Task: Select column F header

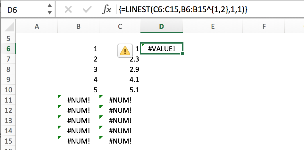Action: [x=264, y=27]
